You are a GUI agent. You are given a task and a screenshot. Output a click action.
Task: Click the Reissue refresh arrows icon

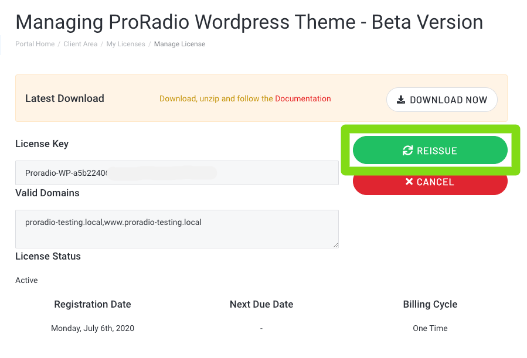[x=407, y=151]
